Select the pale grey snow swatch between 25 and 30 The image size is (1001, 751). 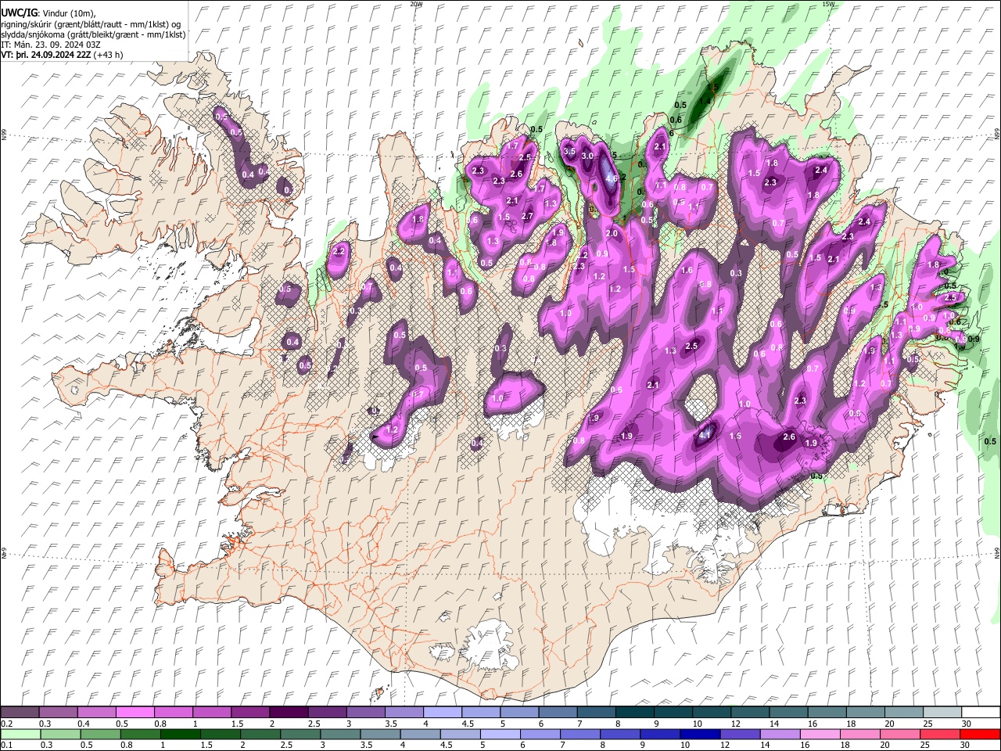tap(942, 713)
